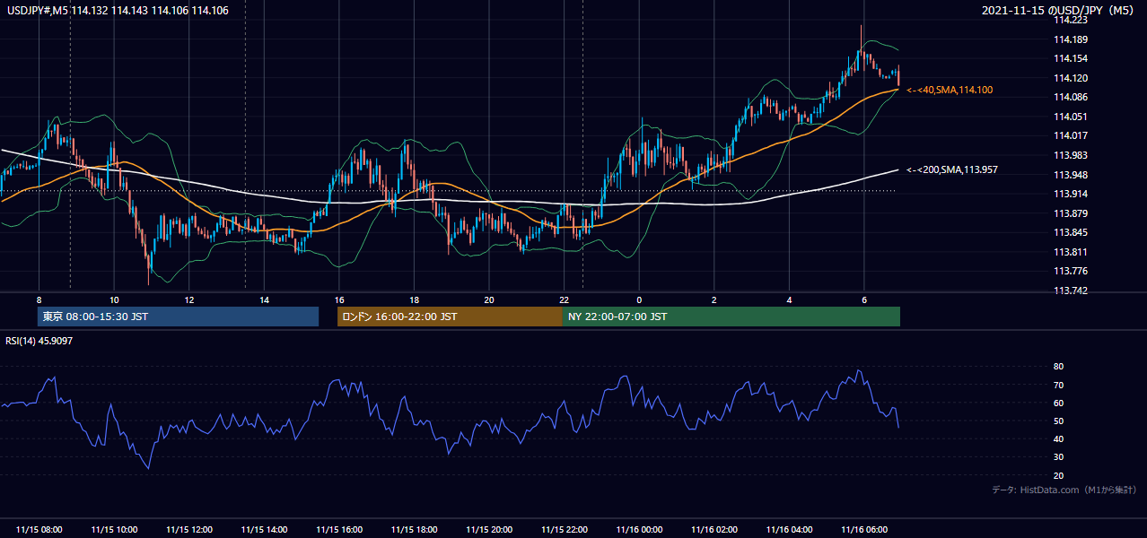
Task: Click the RSI 30 level label
Action: pos(1058,457)
